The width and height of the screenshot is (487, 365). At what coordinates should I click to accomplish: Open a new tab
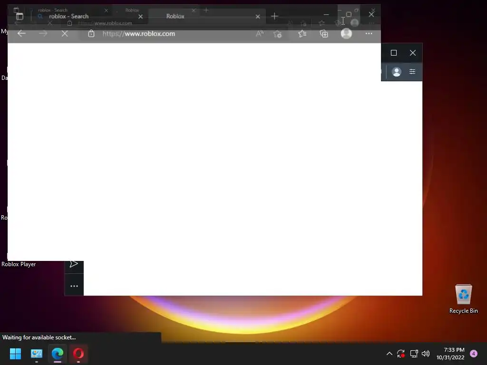(x=274, y=16)
